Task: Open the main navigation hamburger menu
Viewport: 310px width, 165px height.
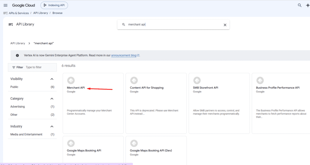Action: [5, 5]
